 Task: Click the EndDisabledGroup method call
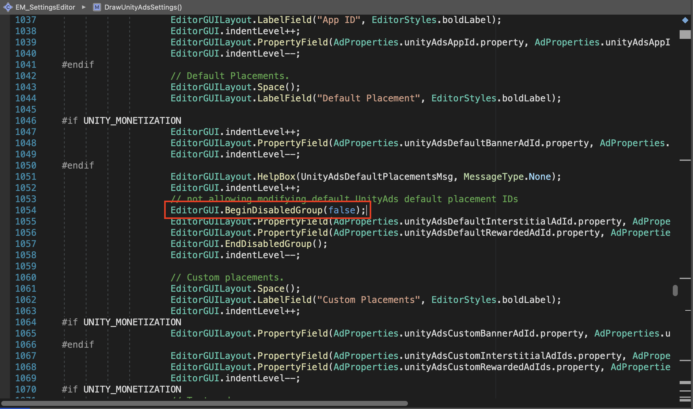(x=268, y=244)
